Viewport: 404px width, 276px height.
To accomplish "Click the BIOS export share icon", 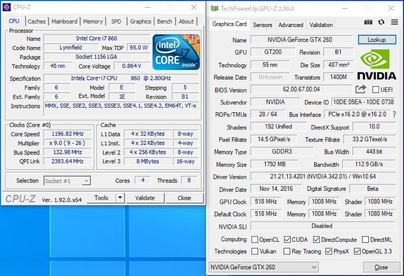I will coord(361,89).
